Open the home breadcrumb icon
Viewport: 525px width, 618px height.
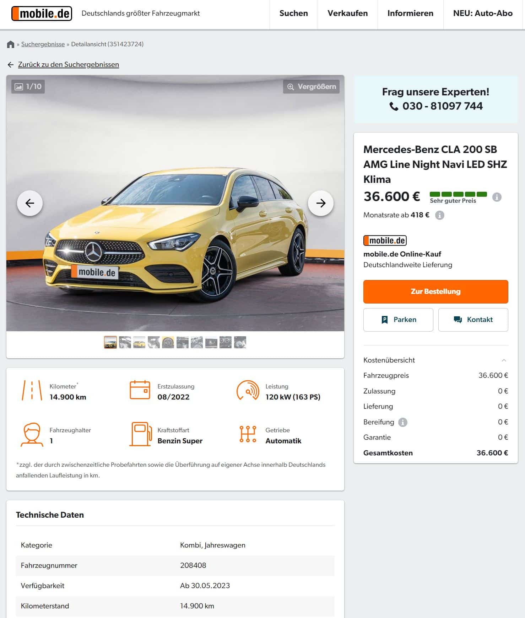click(11, 44)
